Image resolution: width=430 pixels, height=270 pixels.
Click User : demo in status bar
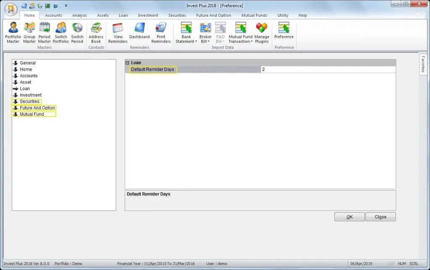click(x=217, y=263)
